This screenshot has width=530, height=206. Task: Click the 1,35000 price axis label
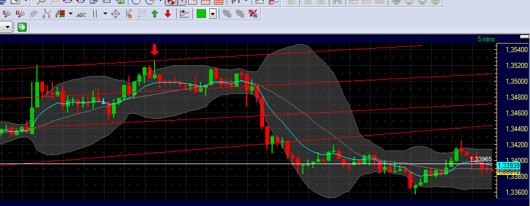516,81
